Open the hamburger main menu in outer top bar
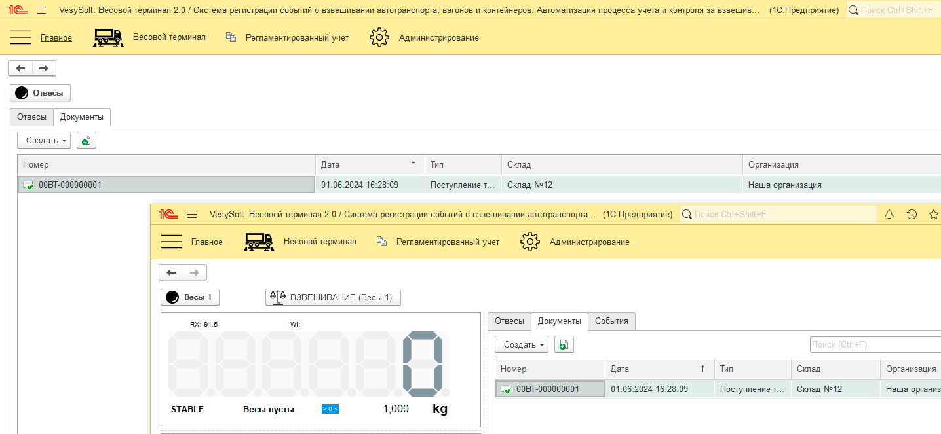 41,10
